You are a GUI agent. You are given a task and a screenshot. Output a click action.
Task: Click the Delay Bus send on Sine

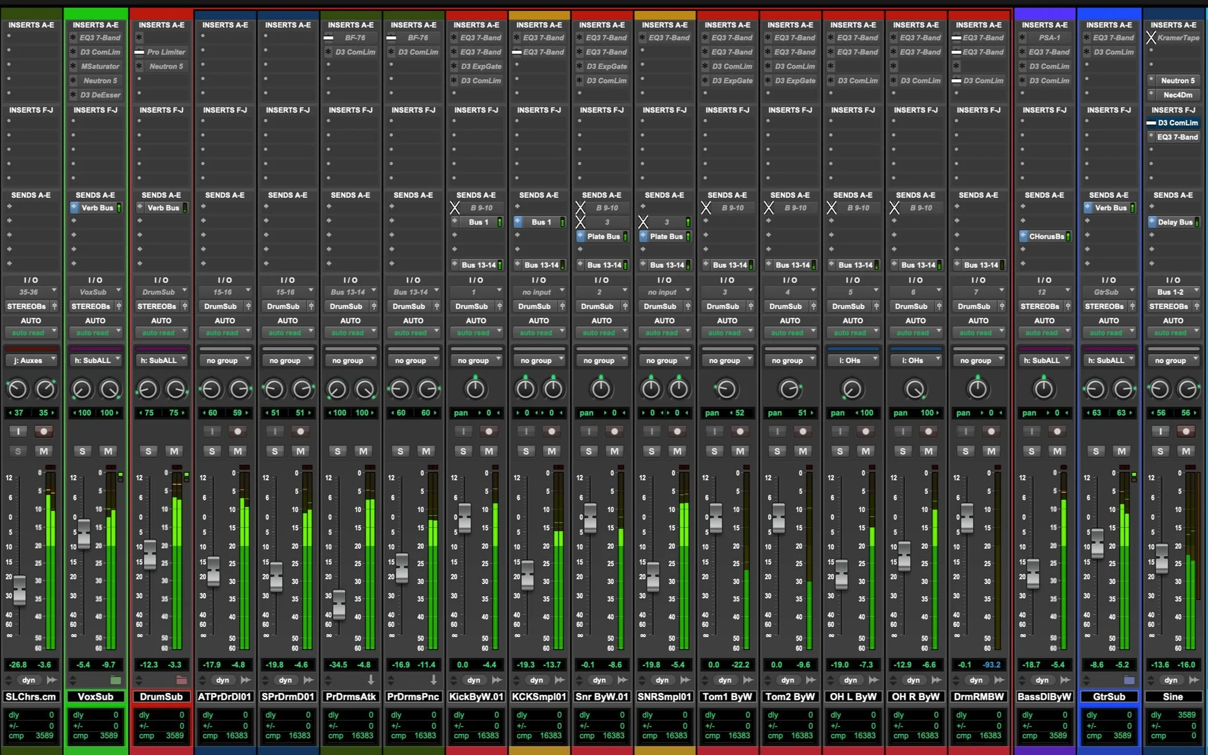1174,222
